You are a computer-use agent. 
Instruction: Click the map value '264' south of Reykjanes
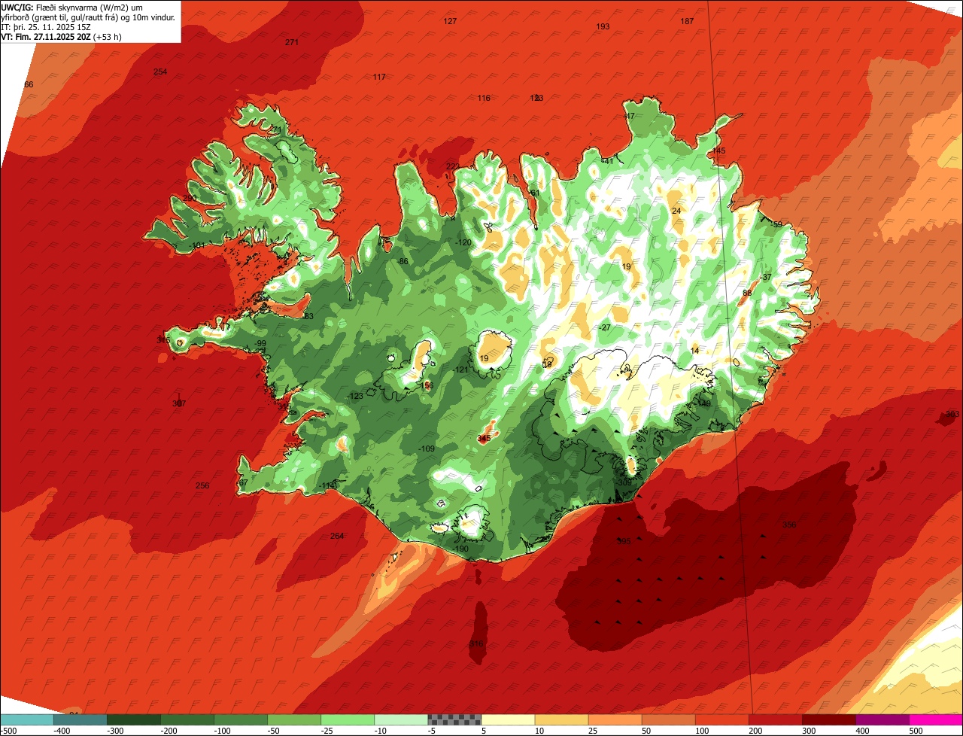pos(337,536)
